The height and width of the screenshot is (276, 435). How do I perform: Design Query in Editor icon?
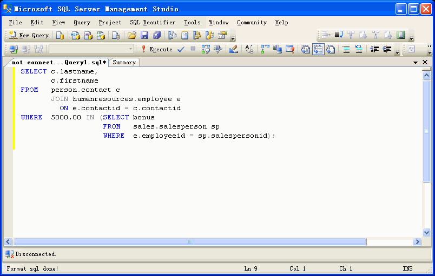[x=234, y=49]
